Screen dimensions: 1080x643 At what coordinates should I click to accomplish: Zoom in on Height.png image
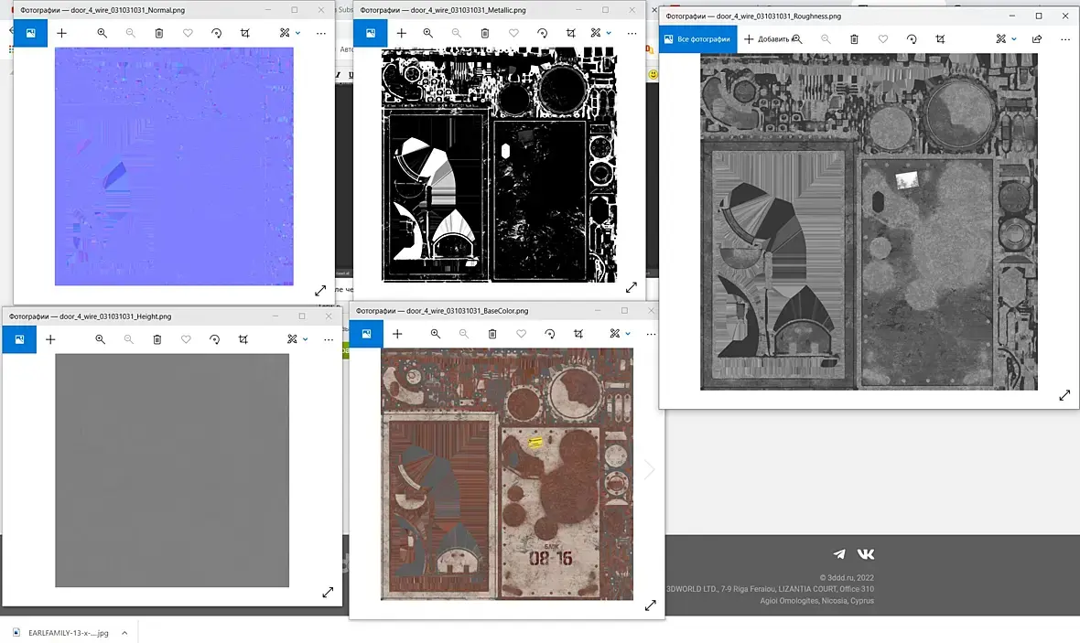(x=100, y=339)
